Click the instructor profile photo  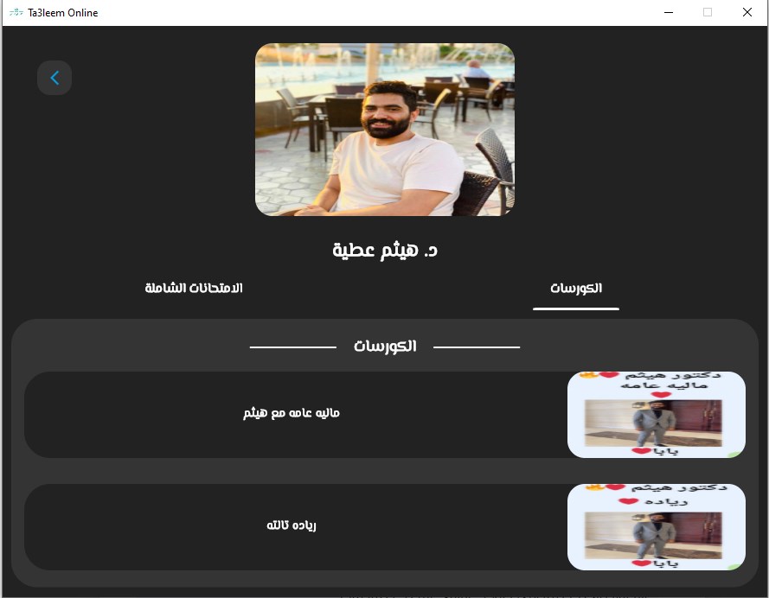pos(384,130)
